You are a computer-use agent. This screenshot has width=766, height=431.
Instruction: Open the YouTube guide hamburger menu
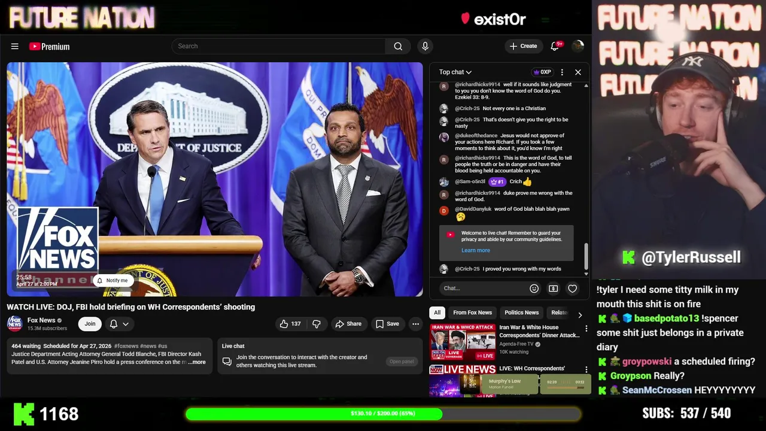(15, 46)
